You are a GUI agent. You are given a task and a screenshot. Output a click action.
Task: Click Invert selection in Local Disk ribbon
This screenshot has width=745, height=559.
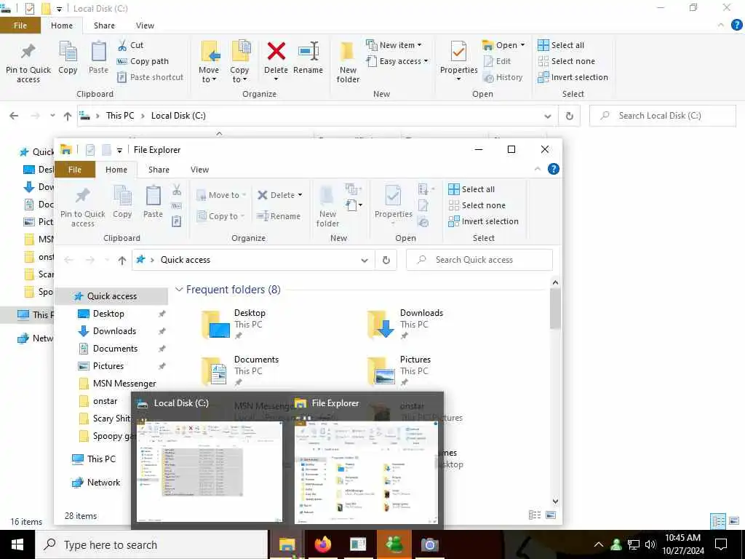573,77
